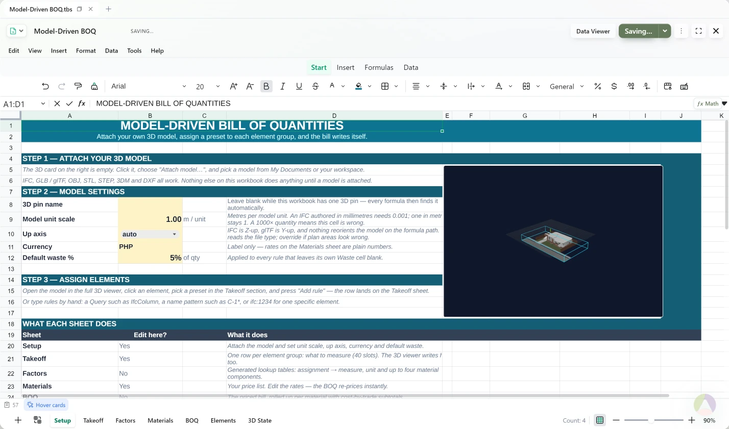Open the dropdown arrow beside Saving button
729x429 pixels.
[665, 31]
